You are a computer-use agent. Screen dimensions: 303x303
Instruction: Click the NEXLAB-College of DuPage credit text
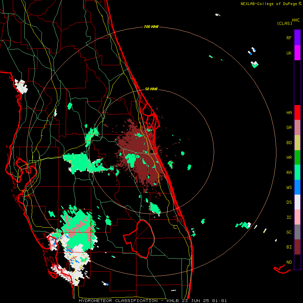[x=271, y=4]
